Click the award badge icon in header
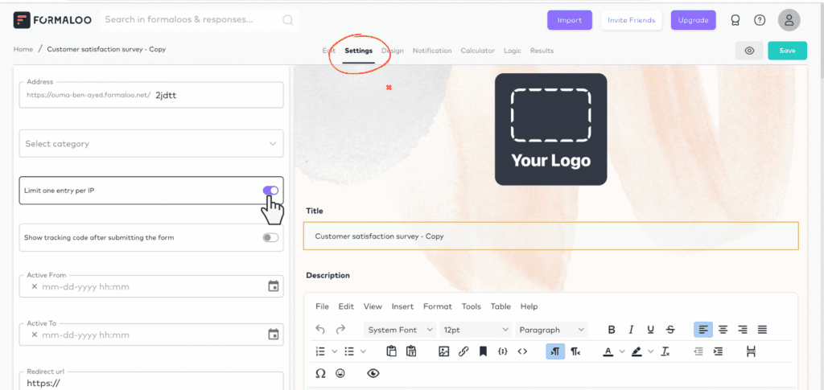Image resolution: width=824 pixels, height=390 pixels. click(x=735, y=20)
